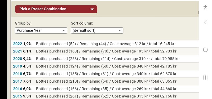The height and width of the screenshot is (99, 212).
Task: Select the row showing total 79 985 kr
Action: coord(105,59)
